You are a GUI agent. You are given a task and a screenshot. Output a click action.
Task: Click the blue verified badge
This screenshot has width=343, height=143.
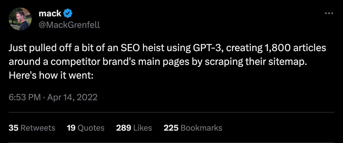click(x=68, y=13)
